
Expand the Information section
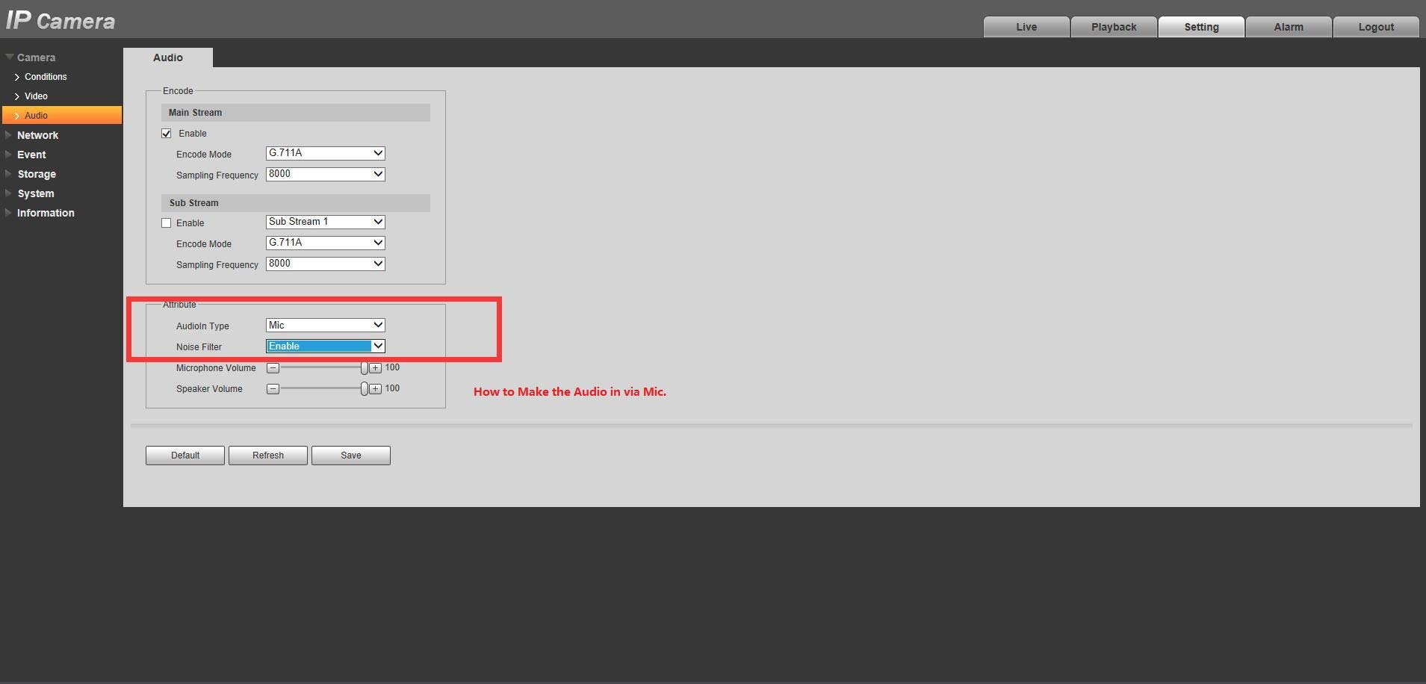click(x=46, y=213)
